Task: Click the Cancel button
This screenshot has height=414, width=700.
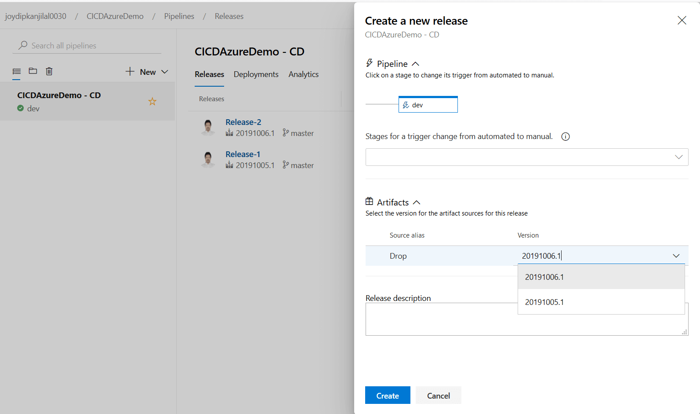Action: [x=439, y=395]
